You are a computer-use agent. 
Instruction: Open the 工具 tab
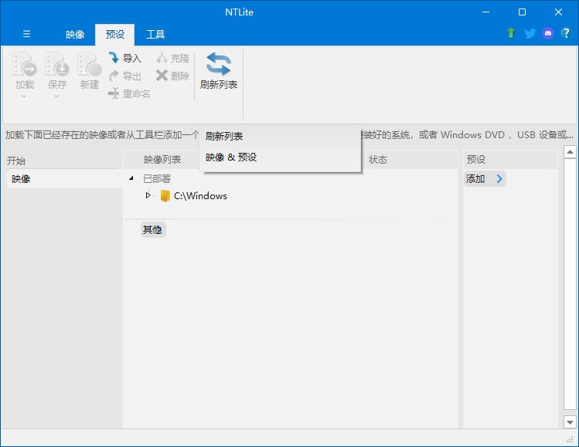pos(155,35)
